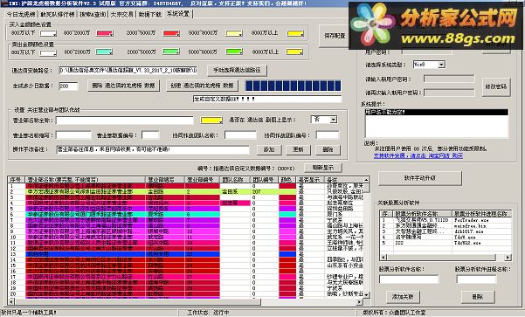Image resolution: width=525 pixels, height=317 pixels.
Task: Switch to the 敢死队排行榜 tab
Action: [x=58, y=14]
